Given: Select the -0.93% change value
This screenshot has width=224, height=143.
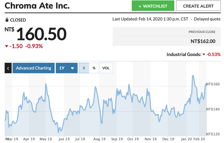Looking at the screenshot, I should 34,46.
